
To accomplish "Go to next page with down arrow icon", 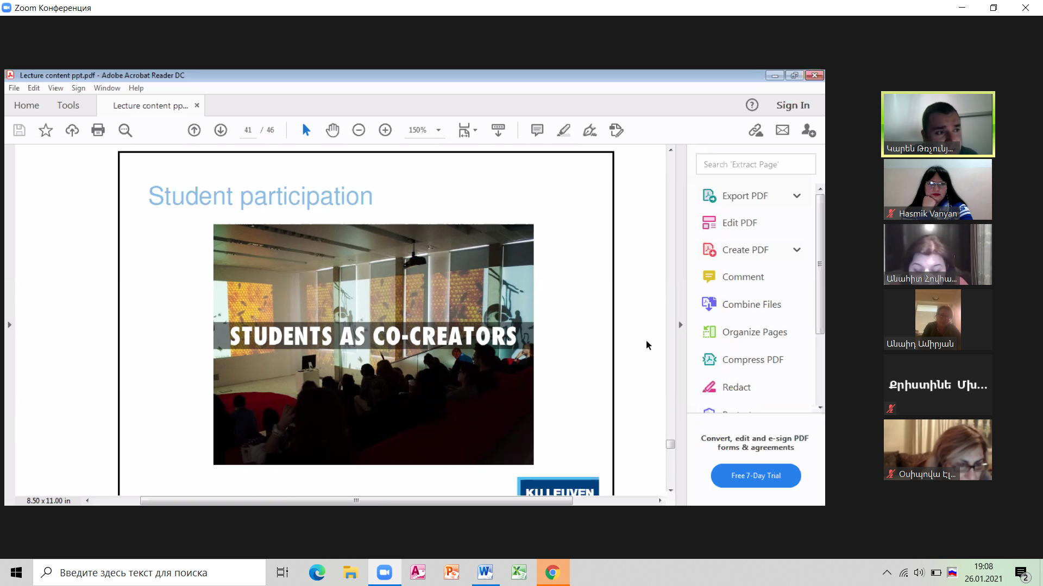I will coord(221,130).
